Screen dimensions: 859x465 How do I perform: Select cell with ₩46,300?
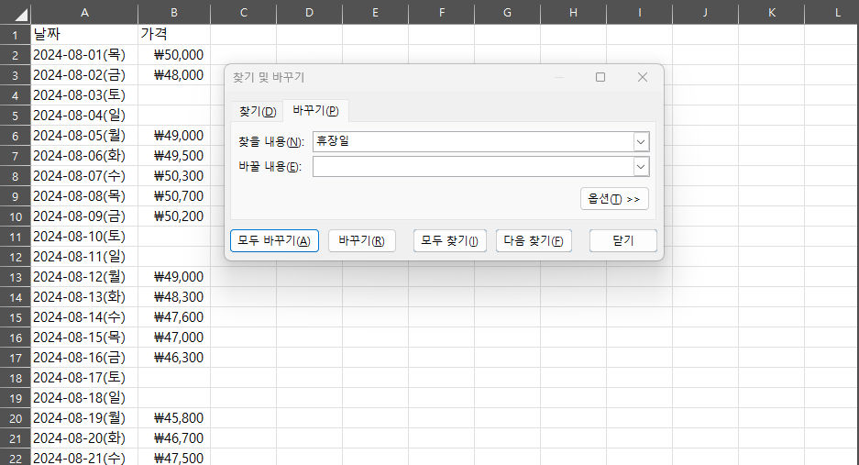173,358
